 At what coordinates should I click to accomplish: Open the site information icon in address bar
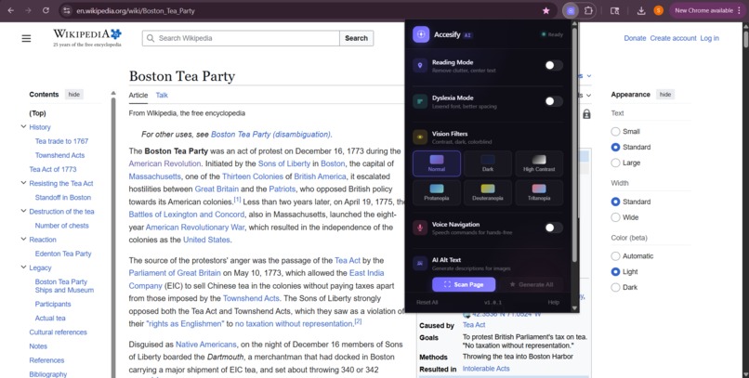click(67, 10)
